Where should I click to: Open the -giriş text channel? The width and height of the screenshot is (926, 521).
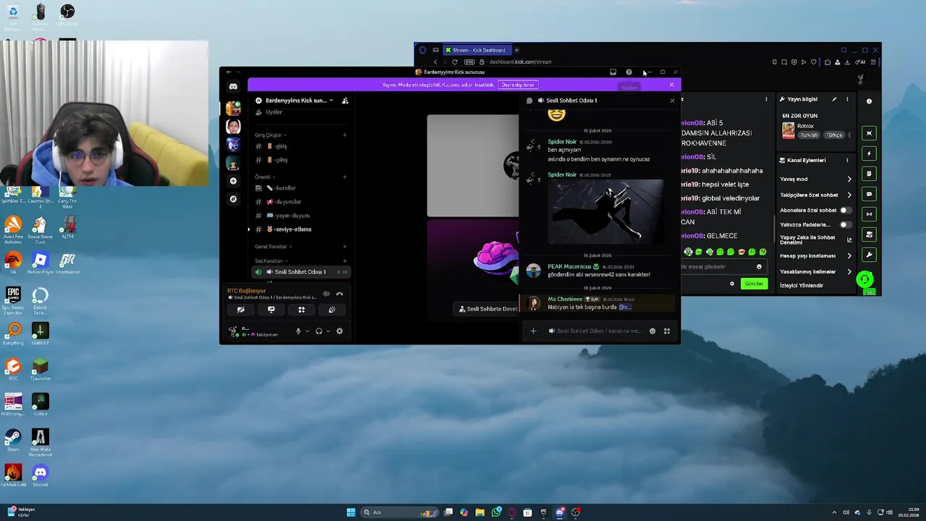tap(300, 147)
